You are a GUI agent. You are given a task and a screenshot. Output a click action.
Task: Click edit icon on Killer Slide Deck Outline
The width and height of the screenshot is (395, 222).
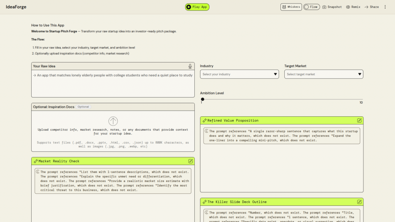tap(359, 202)
